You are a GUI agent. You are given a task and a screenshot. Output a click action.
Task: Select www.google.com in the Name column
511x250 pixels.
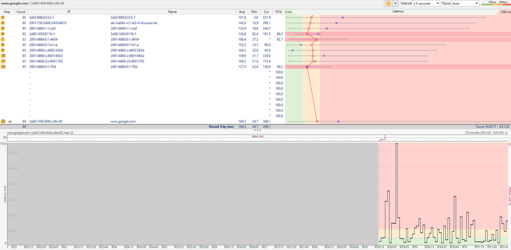[123, 121]
